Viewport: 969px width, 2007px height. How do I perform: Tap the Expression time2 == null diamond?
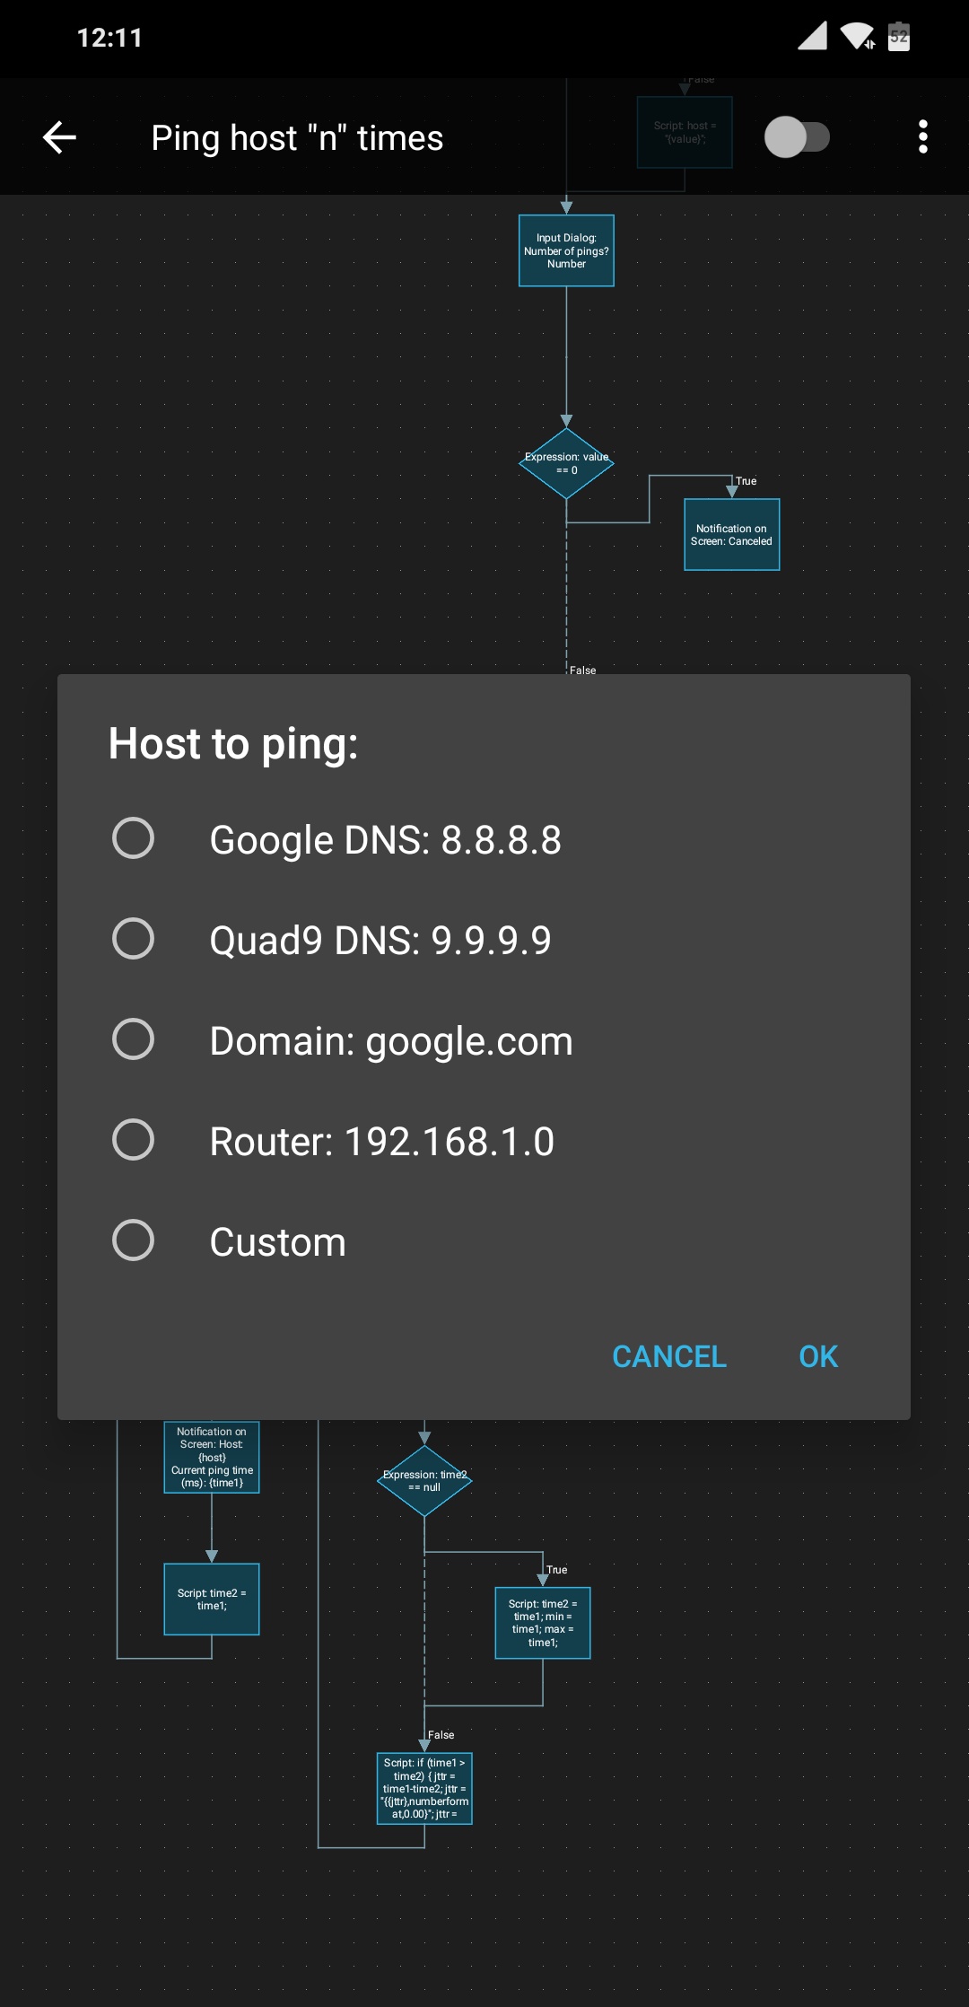424,1481
